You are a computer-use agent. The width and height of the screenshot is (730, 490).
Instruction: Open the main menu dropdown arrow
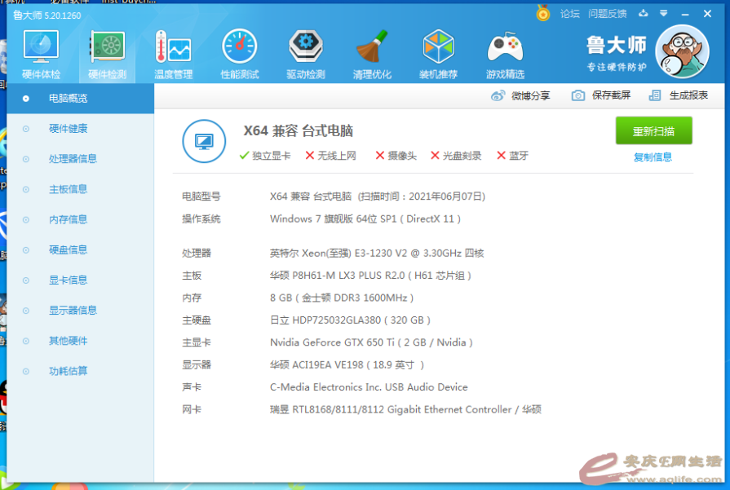pyautogui.click(x=664, y=13)
